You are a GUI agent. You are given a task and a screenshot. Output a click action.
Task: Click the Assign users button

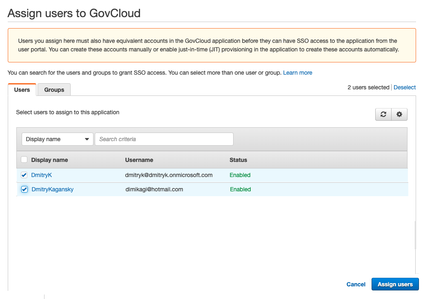(x=395, y=284)
